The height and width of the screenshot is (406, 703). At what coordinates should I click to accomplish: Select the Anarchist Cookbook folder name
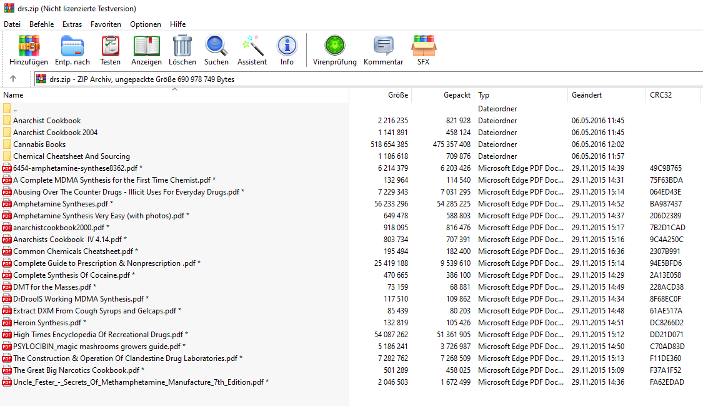47,121
